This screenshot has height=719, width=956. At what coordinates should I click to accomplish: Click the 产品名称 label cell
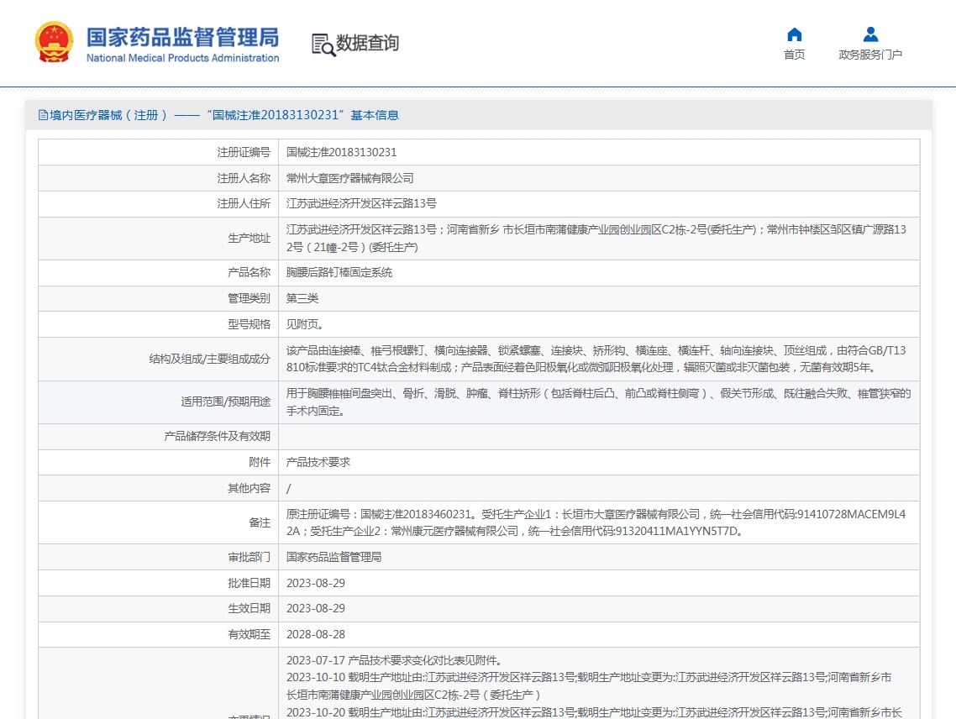pyautogui.click(x=159, y=273)
